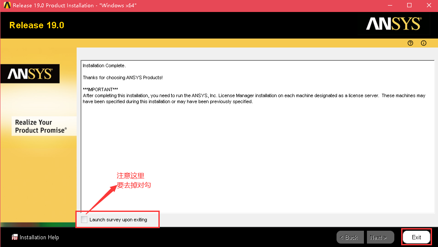Click the Exit button
Screen dimensions: 438x247
pyautogui.click(x=416, y=237)
